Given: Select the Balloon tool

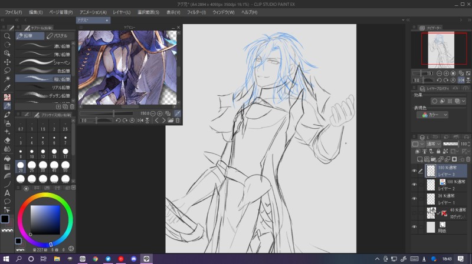Looking at the screenshot, I should (x=7, y=201).
